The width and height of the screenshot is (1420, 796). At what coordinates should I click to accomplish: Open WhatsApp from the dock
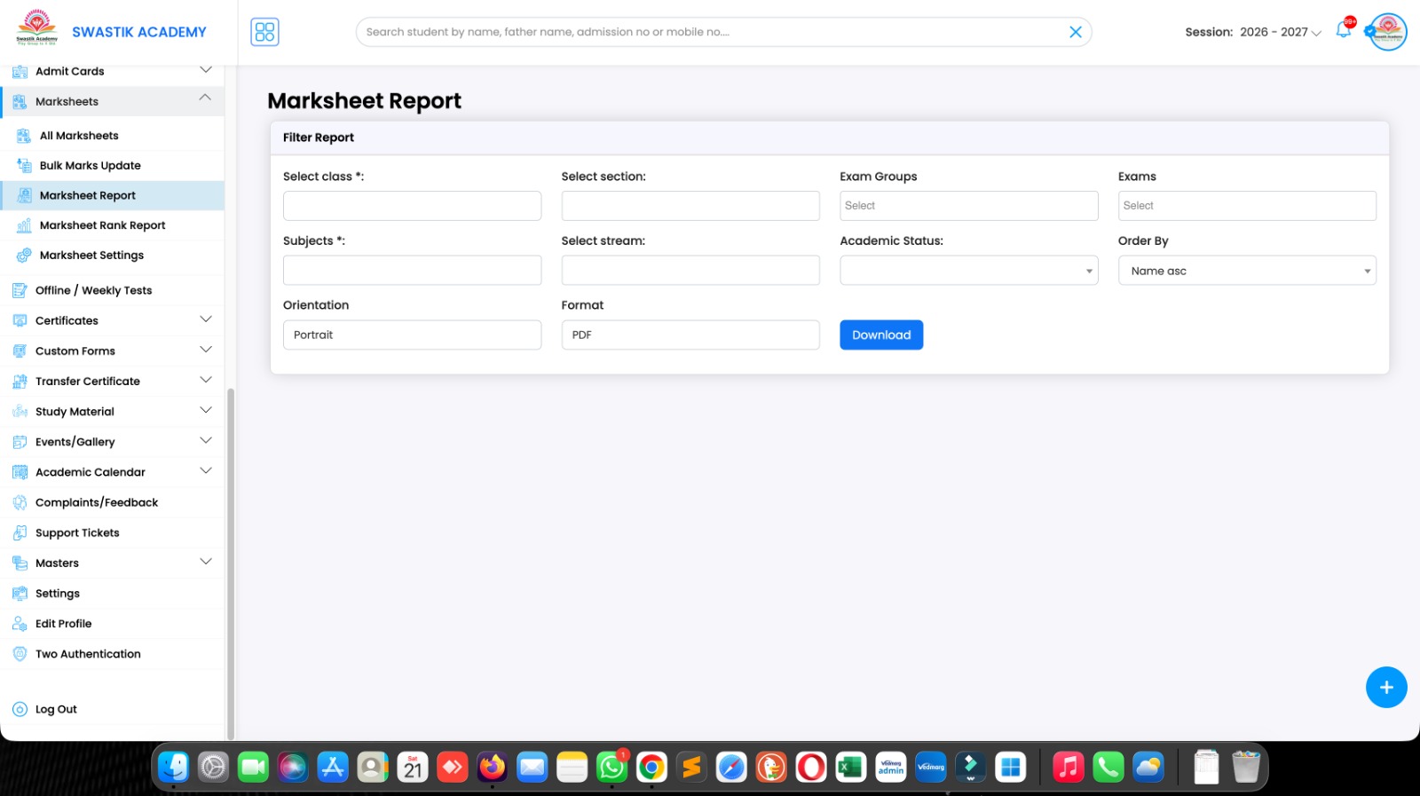(x=611, y=767)
